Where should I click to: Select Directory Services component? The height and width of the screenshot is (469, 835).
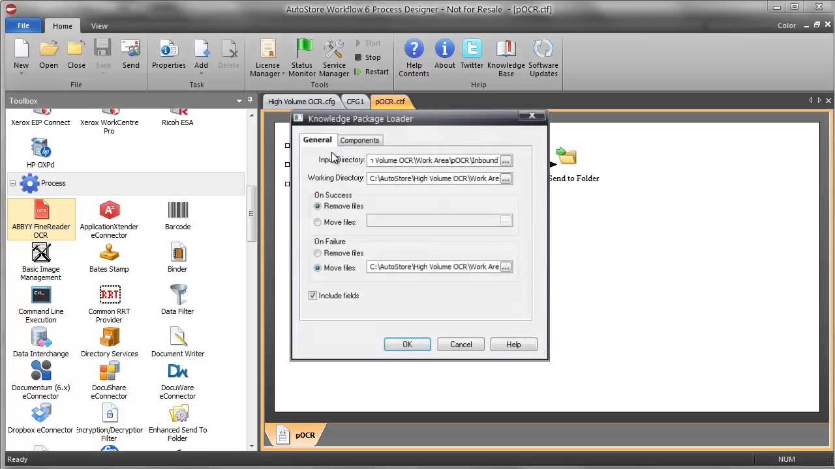tap(109, 343)
